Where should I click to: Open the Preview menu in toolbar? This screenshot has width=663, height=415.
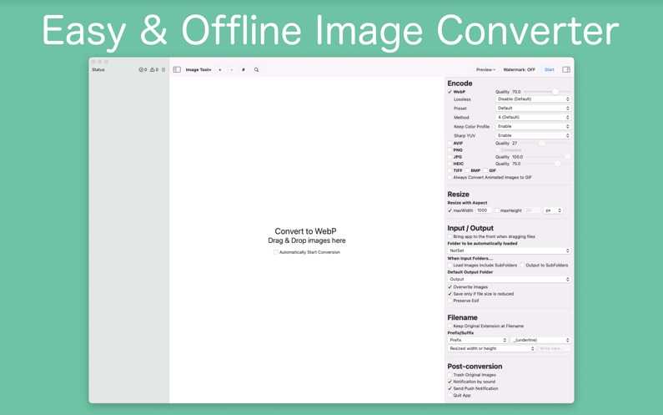coord(485,70)
